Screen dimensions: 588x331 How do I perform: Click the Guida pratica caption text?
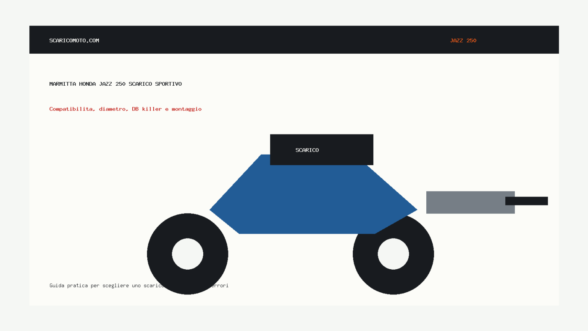139,286
